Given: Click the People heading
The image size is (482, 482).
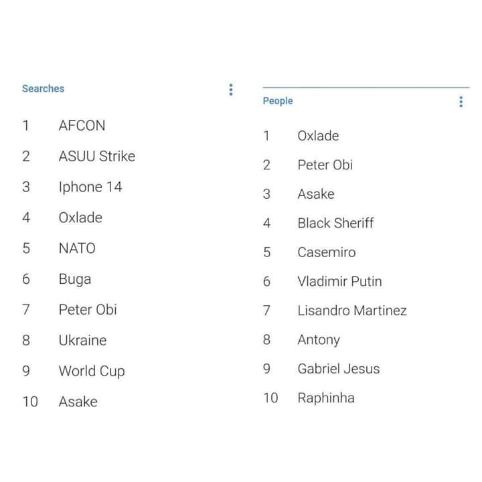Looking at the screenshot, I should 278,101.
